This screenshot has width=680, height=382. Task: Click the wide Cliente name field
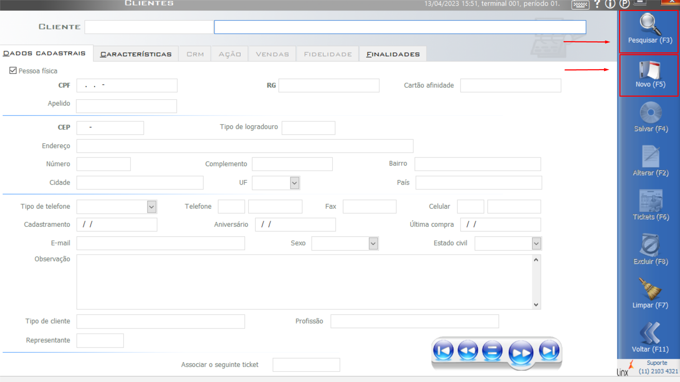click(x=400, y=27)
